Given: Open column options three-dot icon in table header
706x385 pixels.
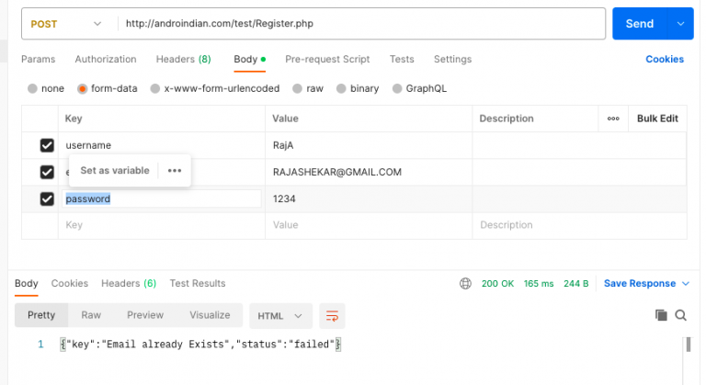Looking at the screenshot, I should [x=613, y=119].
